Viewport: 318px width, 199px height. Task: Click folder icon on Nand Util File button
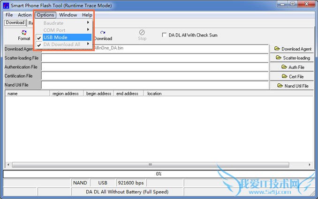(x=280, y=85)
